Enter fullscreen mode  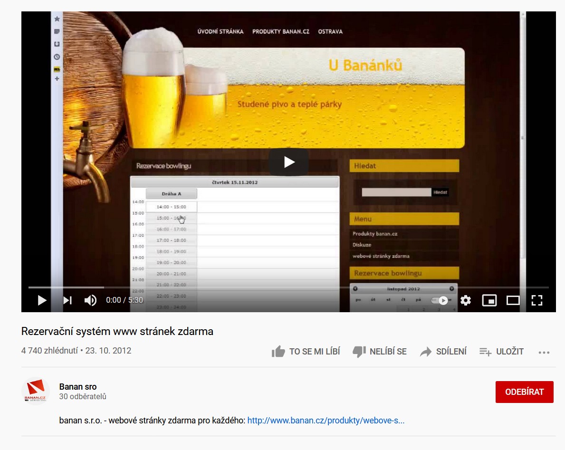tap(537, 300)
